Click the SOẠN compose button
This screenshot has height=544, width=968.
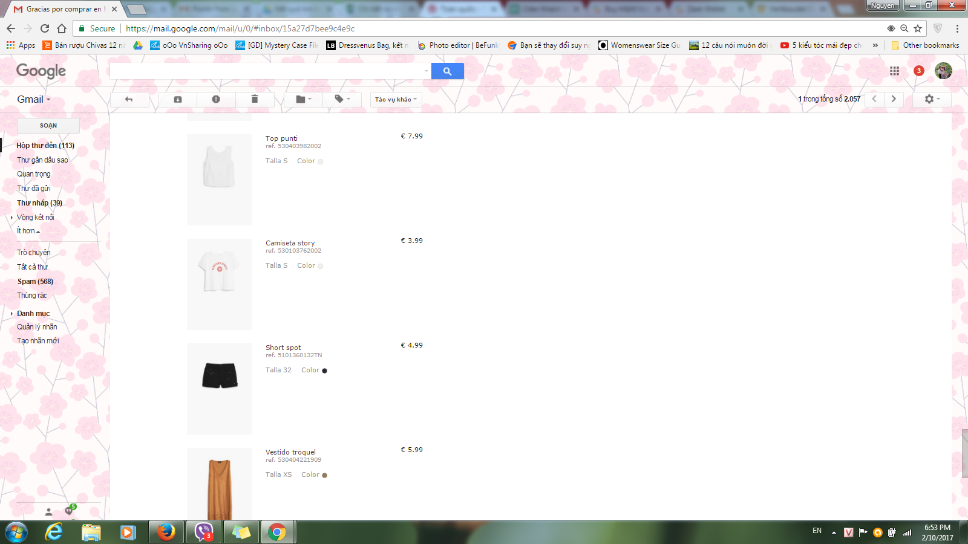pos(48,126)
